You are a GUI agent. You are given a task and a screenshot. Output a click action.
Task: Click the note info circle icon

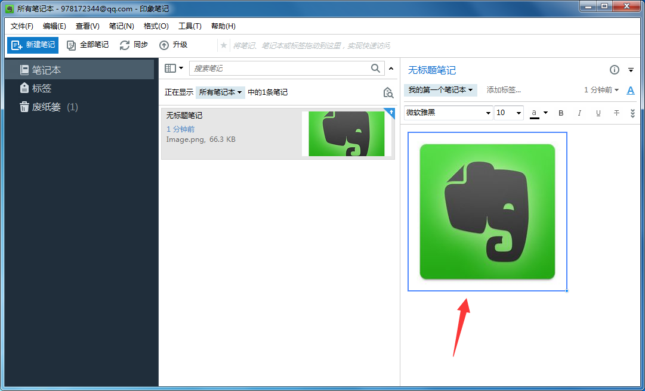click(x=614, y=70)
